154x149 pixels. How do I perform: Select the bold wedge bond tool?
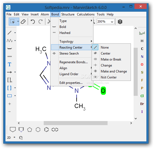click(10, 49)
